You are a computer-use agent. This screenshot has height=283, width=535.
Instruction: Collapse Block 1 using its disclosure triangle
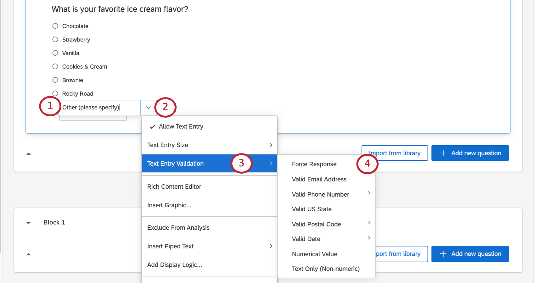pyautogui.click(x=29, y=222)
